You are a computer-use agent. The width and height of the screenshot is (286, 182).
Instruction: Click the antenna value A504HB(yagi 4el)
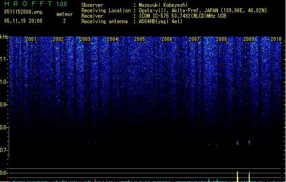(x=161, y=21)
